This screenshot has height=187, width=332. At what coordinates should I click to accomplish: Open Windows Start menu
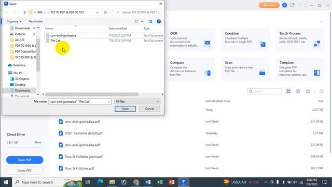[6, 182]
